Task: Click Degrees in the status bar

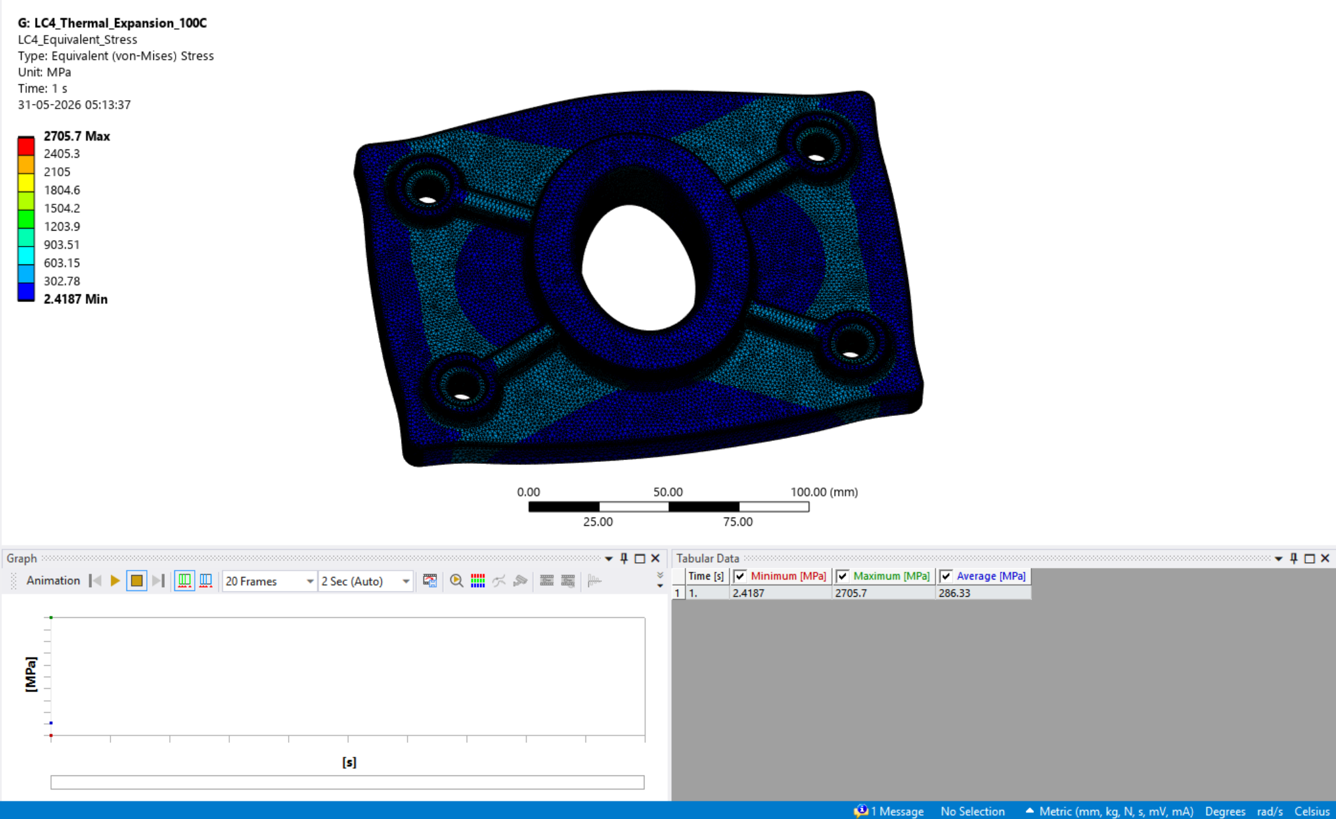Action: pos(1225,811)
